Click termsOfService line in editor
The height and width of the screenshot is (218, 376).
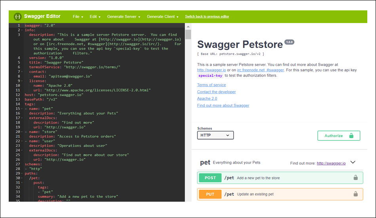[74, 67]
